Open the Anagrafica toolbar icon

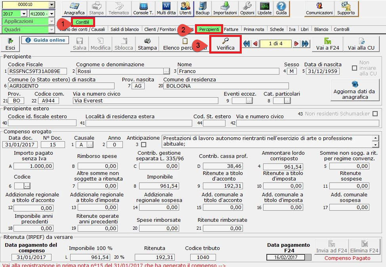[x=74, y=9]
